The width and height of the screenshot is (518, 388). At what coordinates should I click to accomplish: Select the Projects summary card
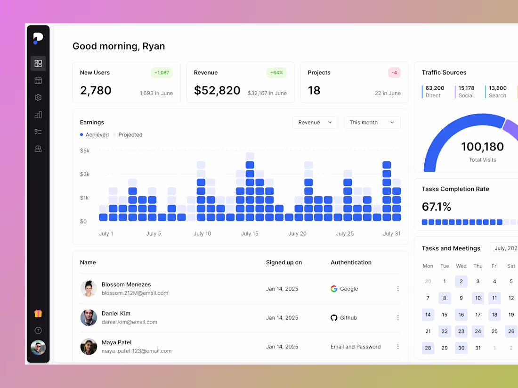pyautogui.click(x=354, y=82)
